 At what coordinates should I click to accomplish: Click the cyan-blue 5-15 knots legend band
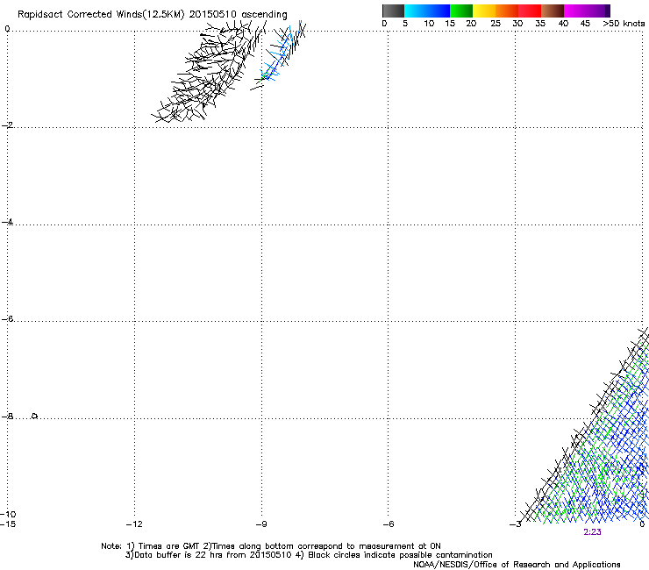coord(427,11)
